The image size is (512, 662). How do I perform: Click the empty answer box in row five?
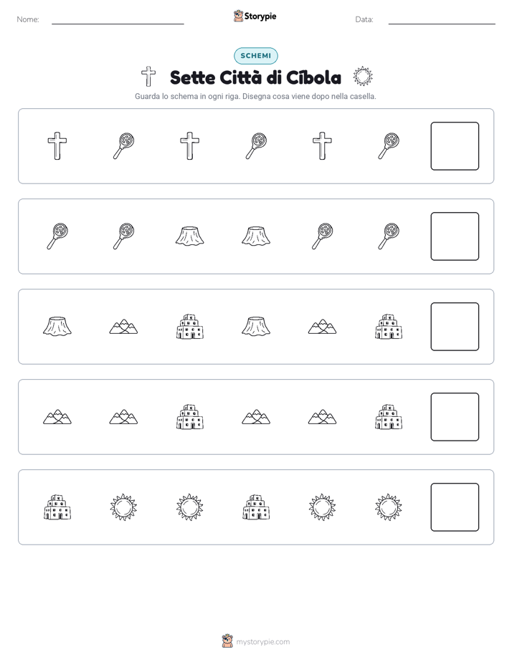(x=455, y=507)
